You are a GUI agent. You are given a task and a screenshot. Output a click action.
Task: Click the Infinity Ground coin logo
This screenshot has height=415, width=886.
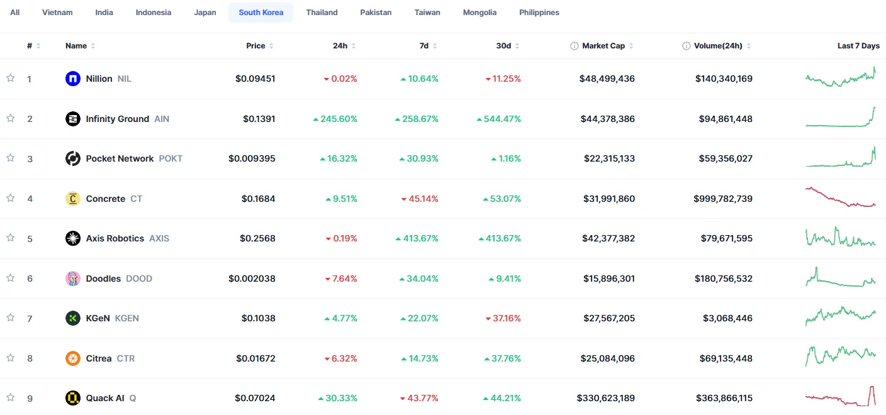pyautogui.click(x=73, y=119)
